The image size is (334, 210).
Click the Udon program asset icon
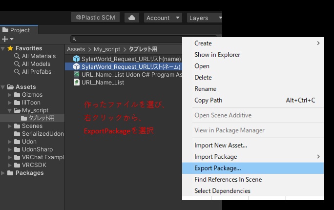pyautogui.click(x=77, y=74)
